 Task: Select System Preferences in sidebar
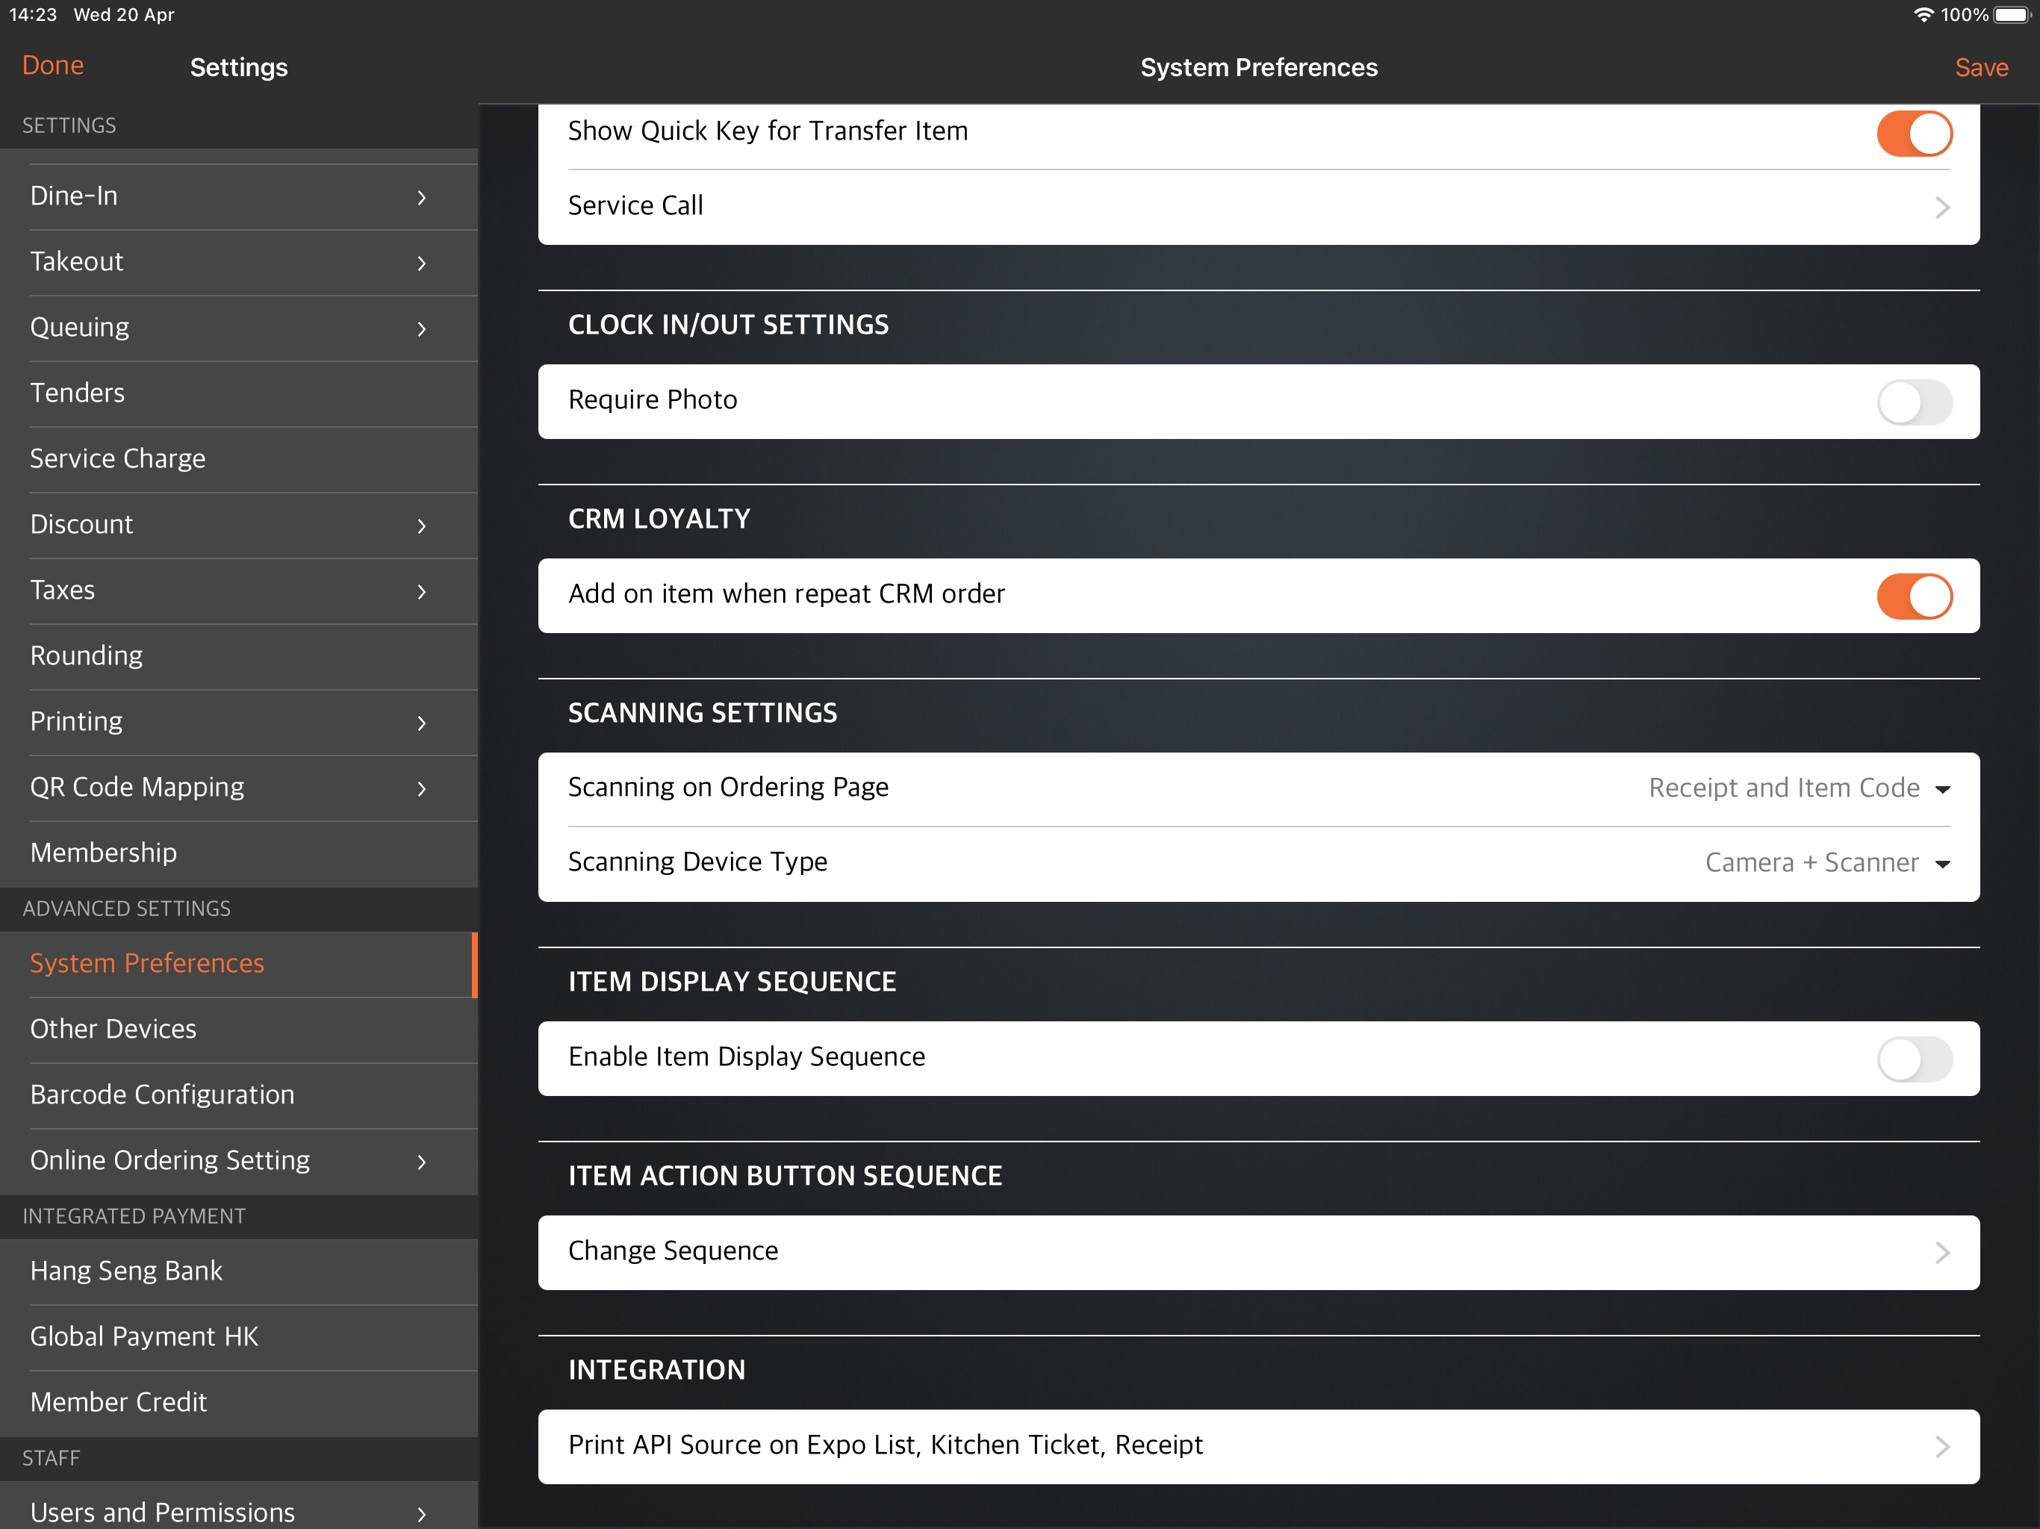pos(239,964)
